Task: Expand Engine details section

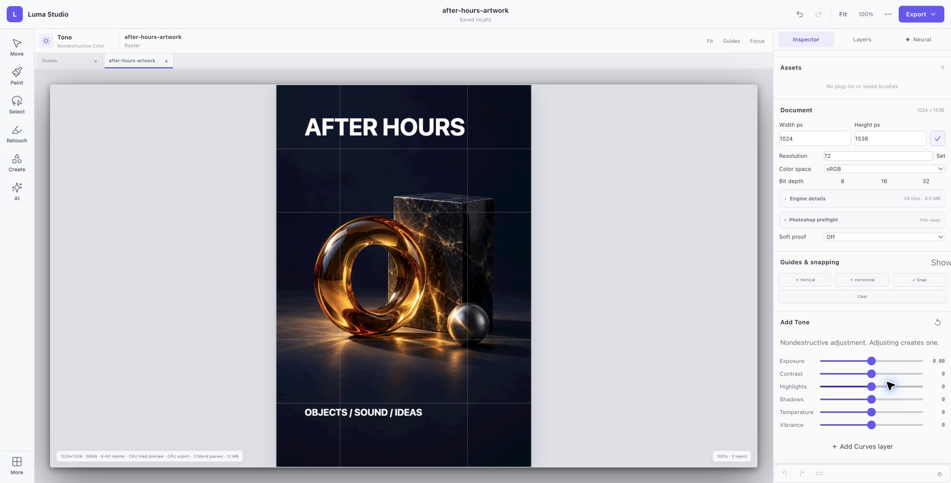Action: [x=862, y=198]
